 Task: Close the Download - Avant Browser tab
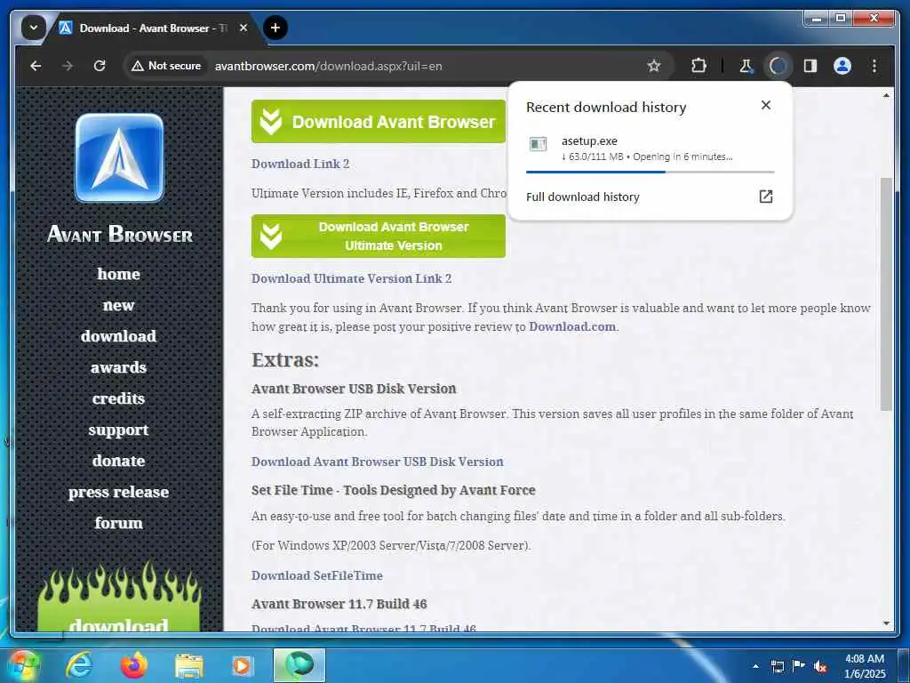(x=243, y=28)
